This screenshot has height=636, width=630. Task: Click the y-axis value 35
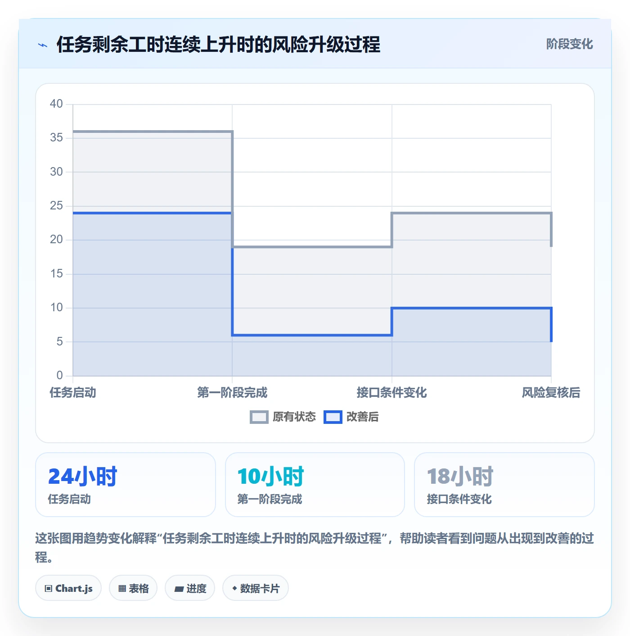pyautogui.click(x=56, y=138)
